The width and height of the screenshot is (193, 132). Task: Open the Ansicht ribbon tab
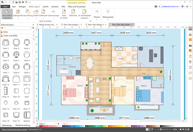tap(45, 6)
